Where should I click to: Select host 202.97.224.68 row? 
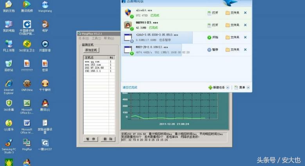click(x=99, y=68)
